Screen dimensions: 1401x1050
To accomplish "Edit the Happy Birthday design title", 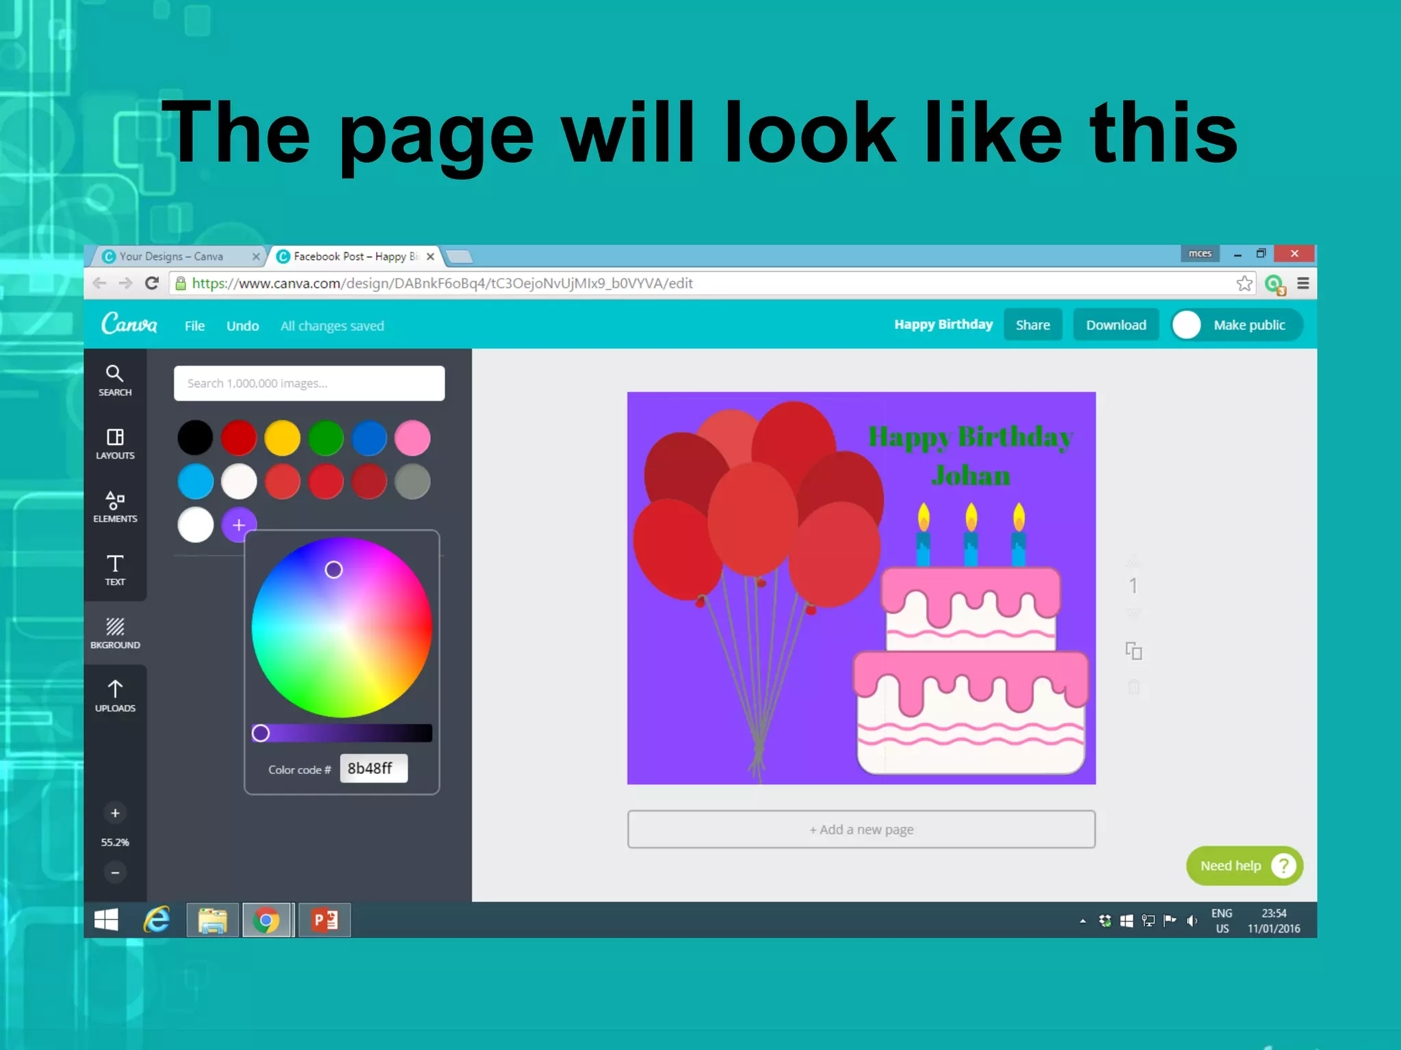I will [943, 324].
